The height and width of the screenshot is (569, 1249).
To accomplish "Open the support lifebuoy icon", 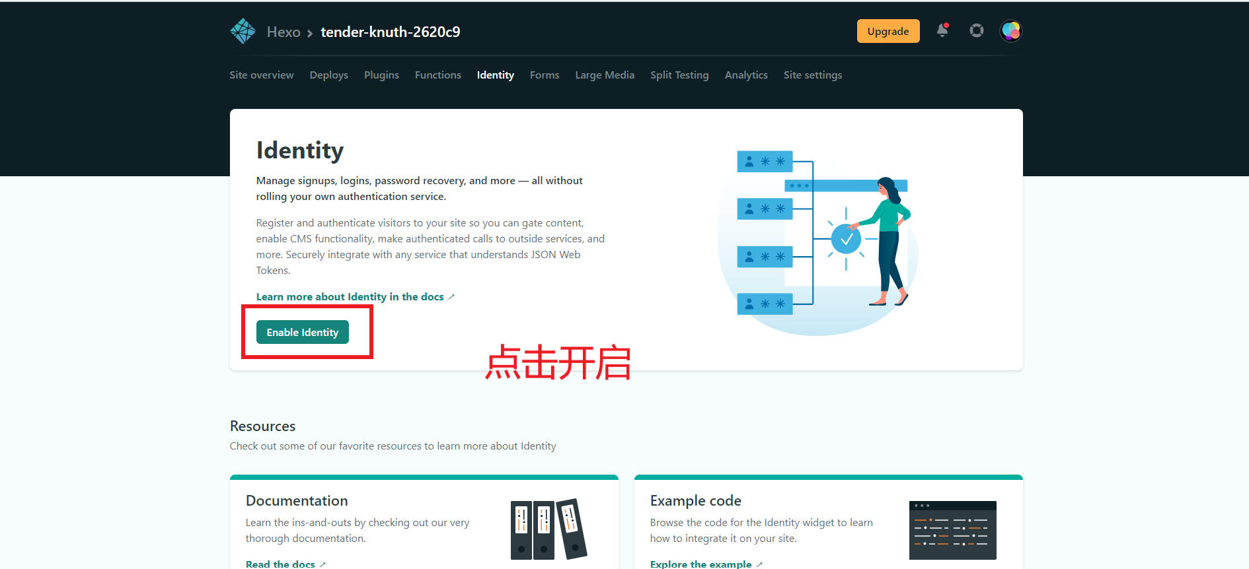I will (977, 30).
